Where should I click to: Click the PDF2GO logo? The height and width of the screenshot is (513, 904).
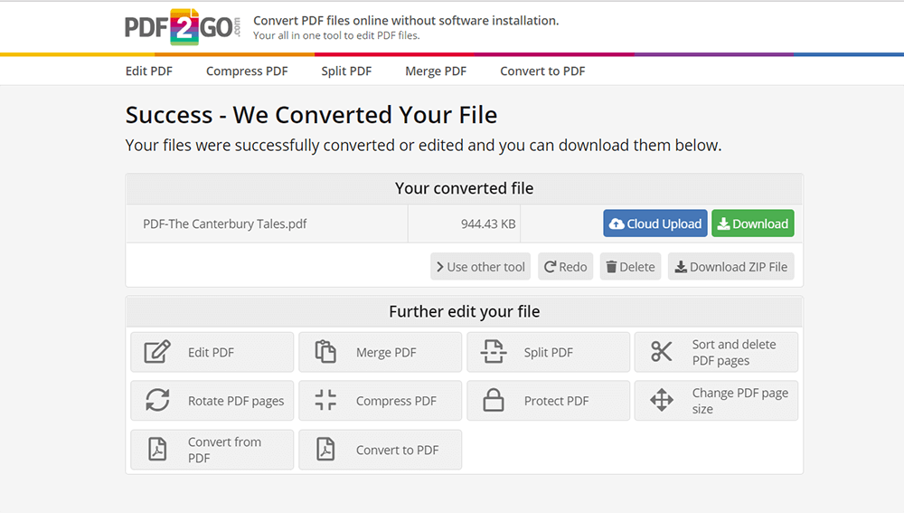(184, 26)
